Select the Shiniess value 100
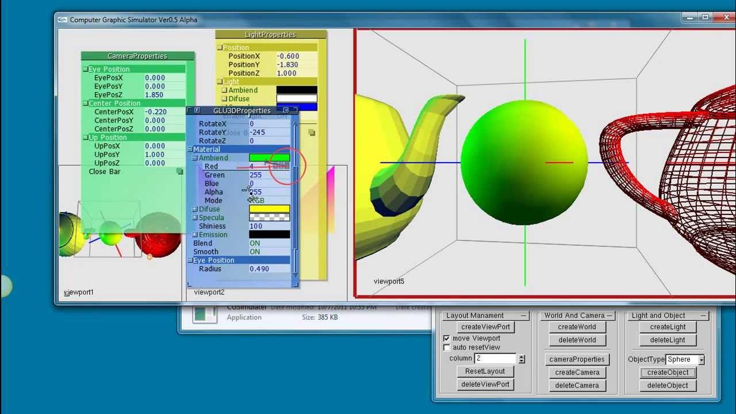736x414 pixels. coord(269,226)
